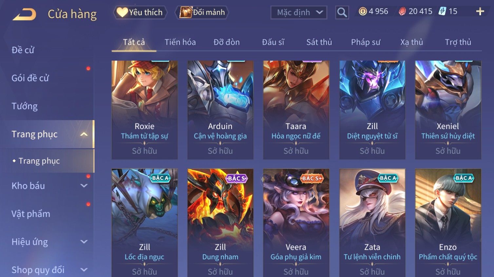Click the gold coin balance icon

click(363, 11)
